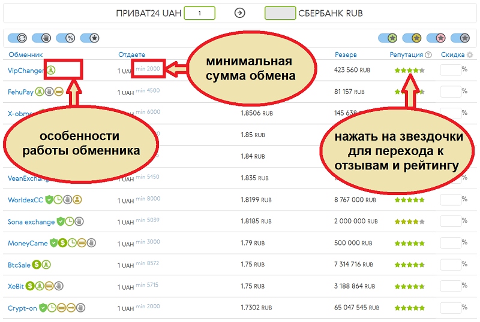Open the VipChanger exchanger link
The image size is (480, 322).
(x=26, y=71)
